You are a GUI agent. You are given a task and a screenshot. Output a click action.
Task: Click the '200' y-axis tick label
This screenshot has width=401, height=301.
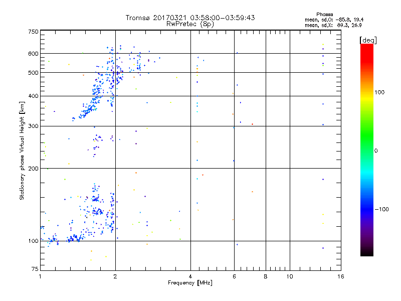click(33, 169)
